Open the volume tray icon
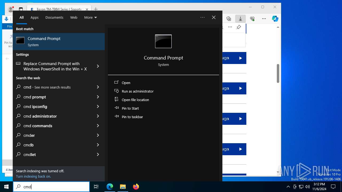This screenshot has height=192, width=342. pos(308,187)
